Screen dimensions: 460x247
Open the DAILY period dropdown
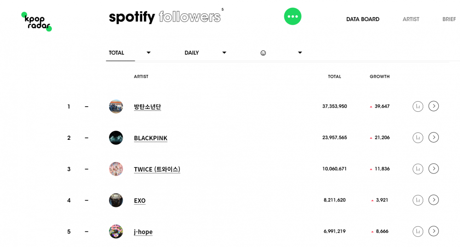(205, 53)
